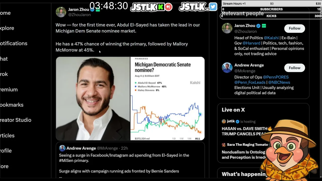Click the Kick logo icon in overlay

click(x=161, y=7)
